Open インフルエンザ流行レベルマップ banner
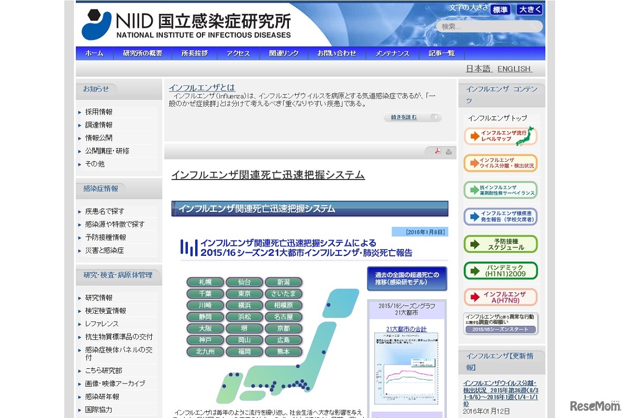628x418 pixels. pos(500,136)
